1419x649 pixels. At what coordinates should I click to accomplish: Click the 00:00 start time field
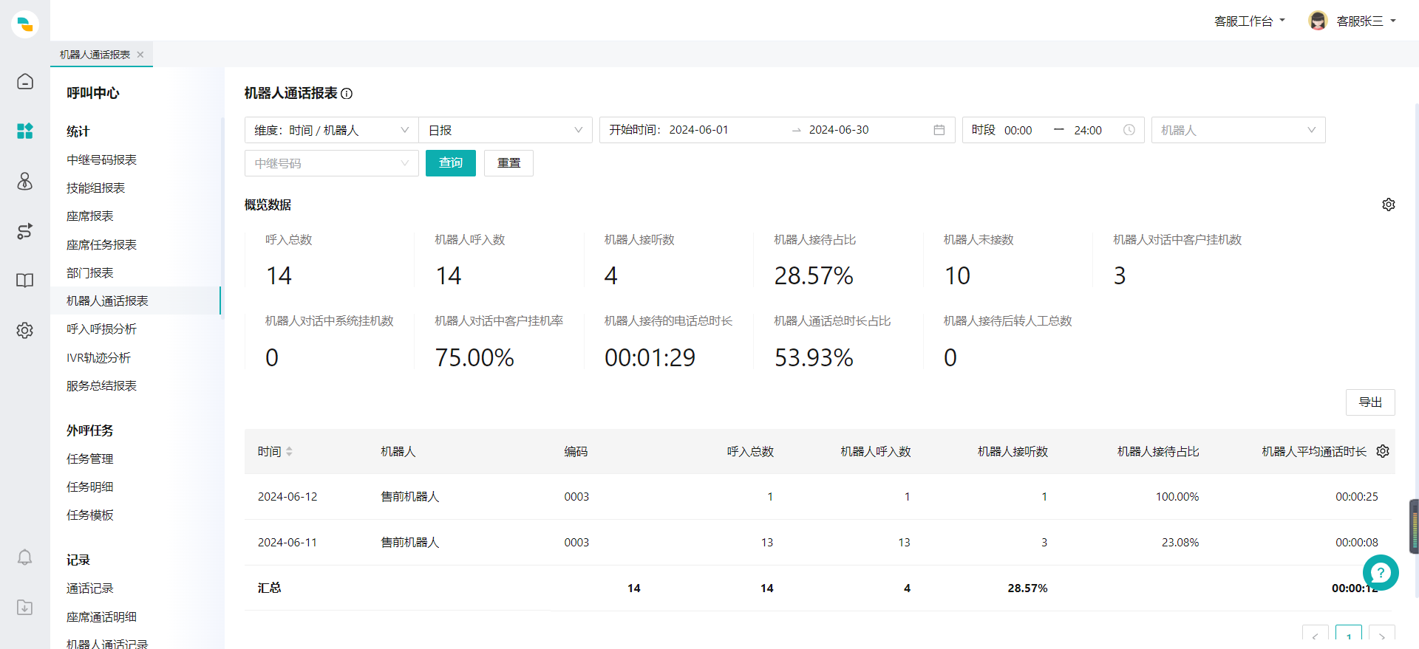[1018, 131]
